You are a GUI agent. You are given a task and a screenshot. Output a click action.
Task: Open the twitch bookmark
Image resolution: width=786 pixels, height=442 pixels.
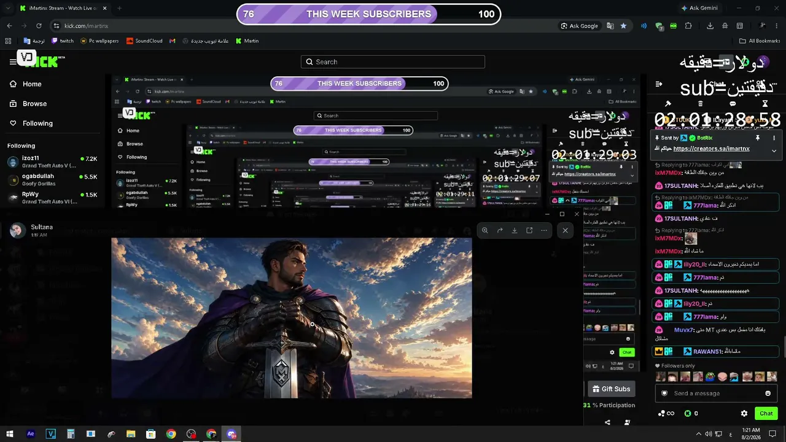point(63,41)
